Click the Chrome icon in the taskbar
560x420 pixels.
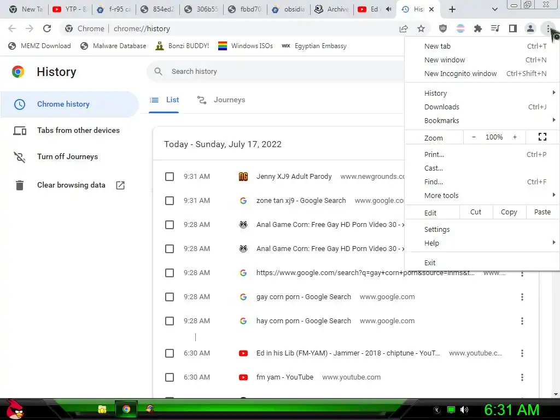pos(126,409)
